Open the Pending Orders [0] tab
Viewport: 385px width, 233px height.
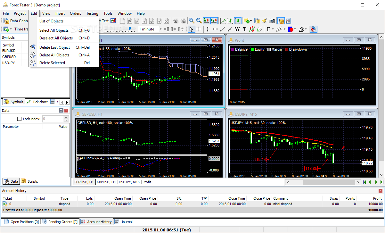[x=60, y=222]
